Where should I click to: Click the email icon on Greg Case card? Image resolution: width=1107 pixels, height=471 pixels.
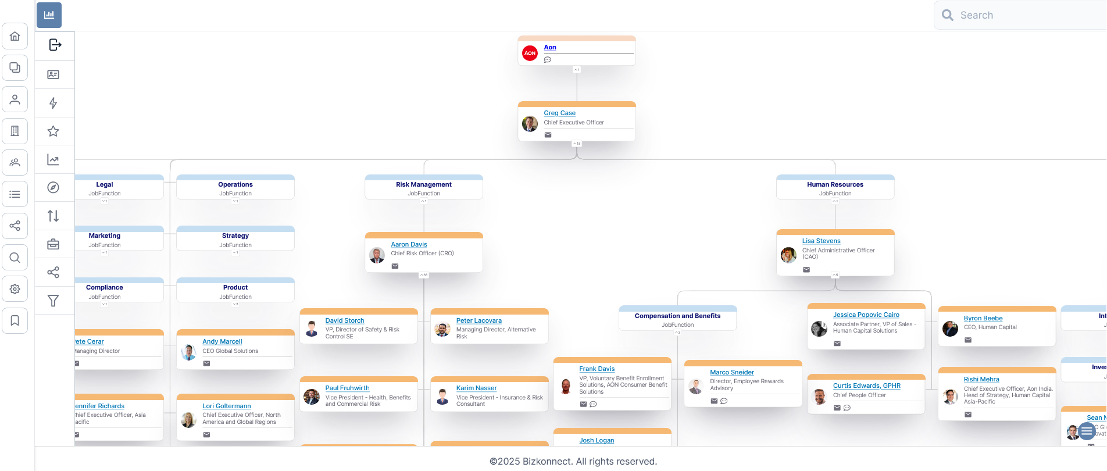pyautogui.click(x=548, y=135)
